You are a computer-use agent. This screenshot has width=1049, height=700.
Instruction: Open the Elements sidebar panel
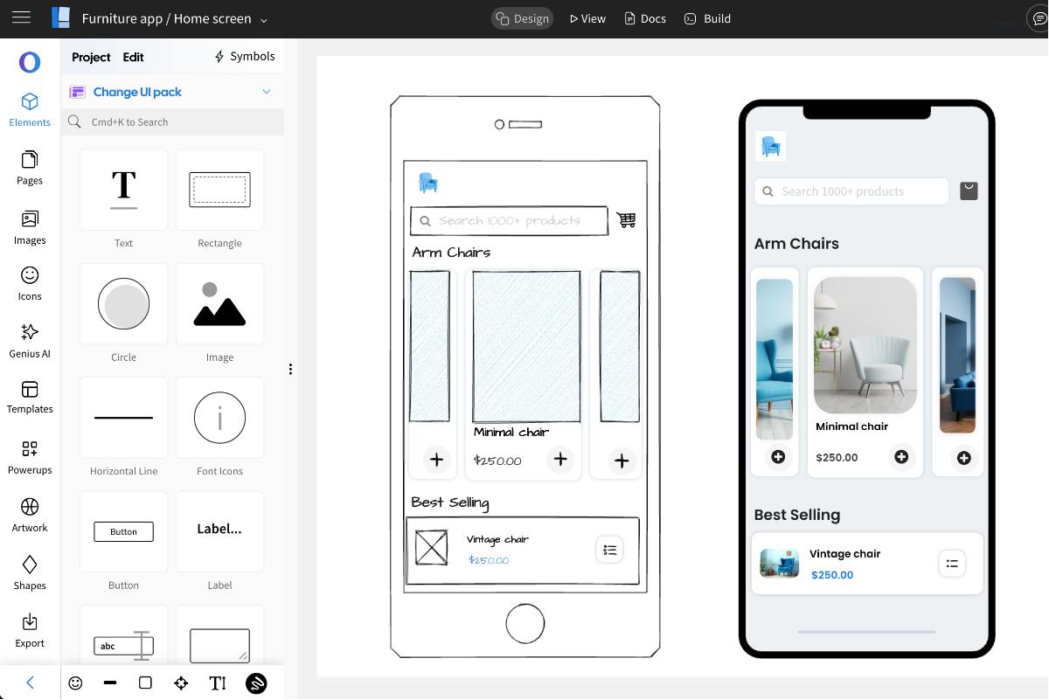[x=30, y=109]
